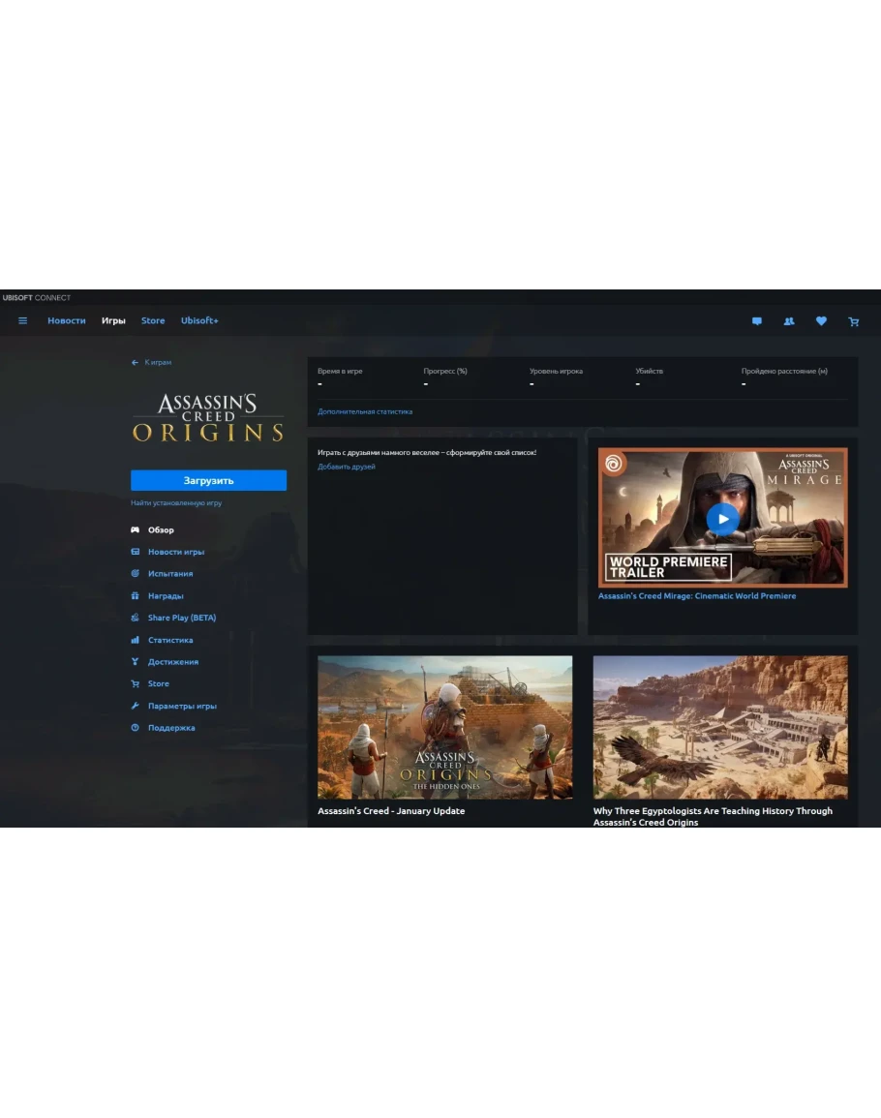Viewport: 881px width, 1118px height.
Task: Select Достижения in the sidebar
Action: (x=172, y=662)
